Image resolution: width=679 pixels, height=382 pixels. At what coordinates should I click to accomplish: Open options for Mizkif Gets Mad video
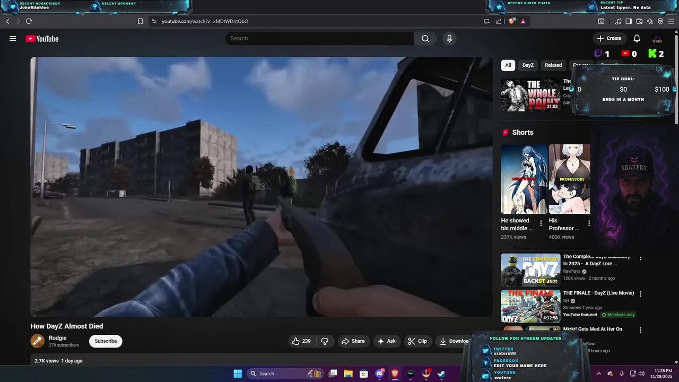coord(640,330)
